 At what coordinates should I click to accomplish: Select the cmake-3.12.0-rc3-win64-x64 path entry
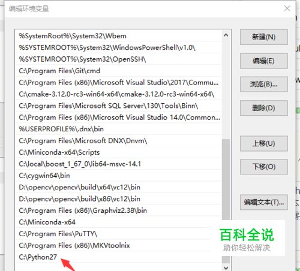click(118, 94)
